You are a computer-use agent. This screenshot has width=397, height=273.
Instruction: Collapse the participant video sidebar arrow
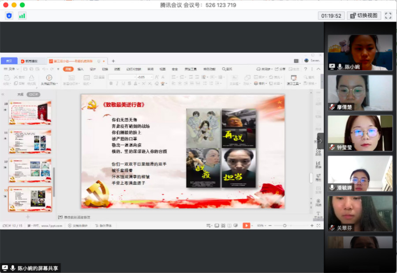click(x=320, y=141)
